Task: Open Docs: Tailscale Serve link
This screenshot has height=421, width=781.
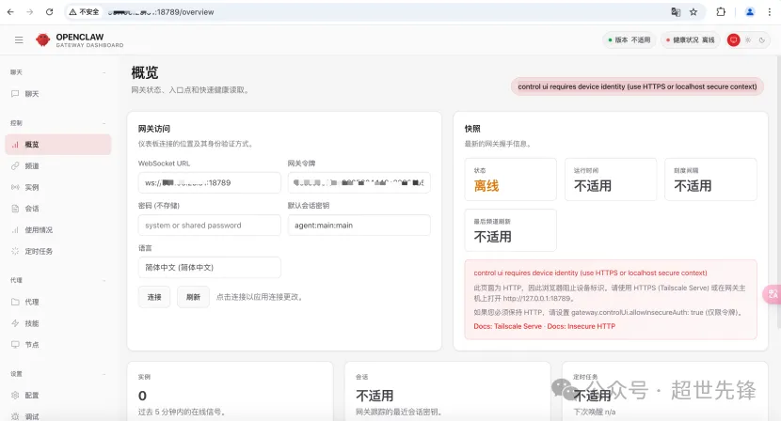Action: click(507, 326)
